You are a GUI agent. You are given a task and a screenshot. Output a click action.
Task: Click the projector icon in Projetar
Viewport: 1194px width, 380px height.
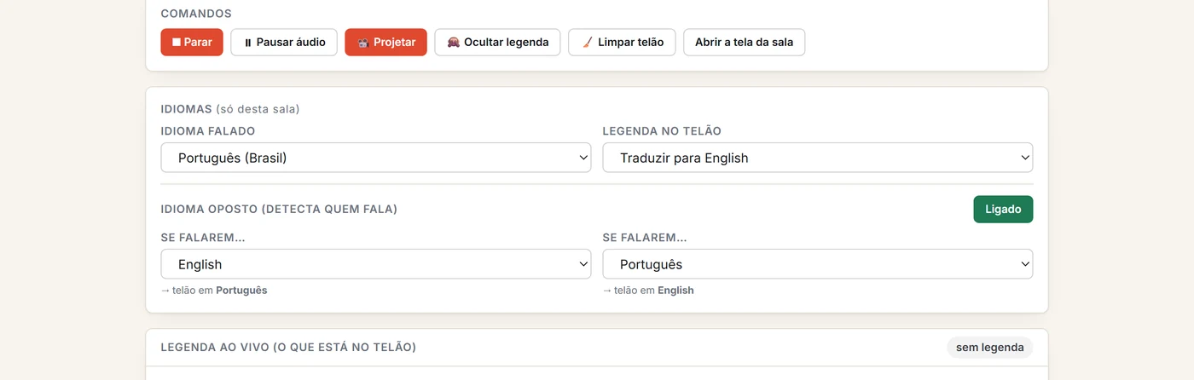tap(363, 43)
